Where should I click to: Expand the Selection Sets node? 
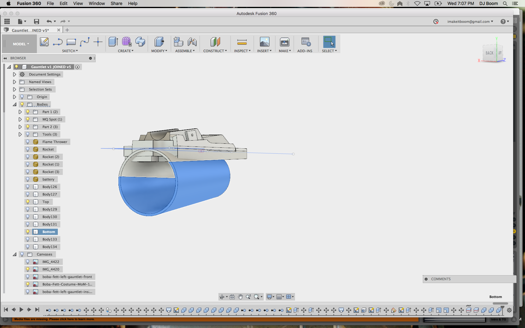[14, 89]
